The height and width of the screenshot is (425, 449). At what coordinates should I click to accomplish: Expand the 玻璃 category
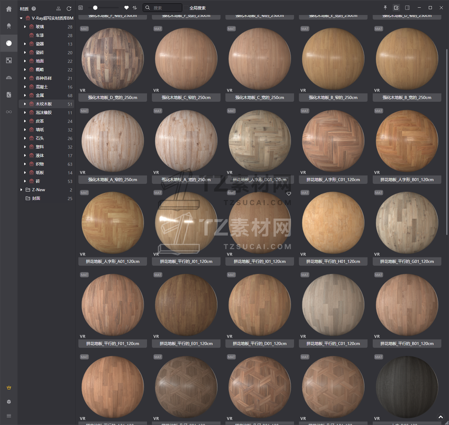pos(25,27)
